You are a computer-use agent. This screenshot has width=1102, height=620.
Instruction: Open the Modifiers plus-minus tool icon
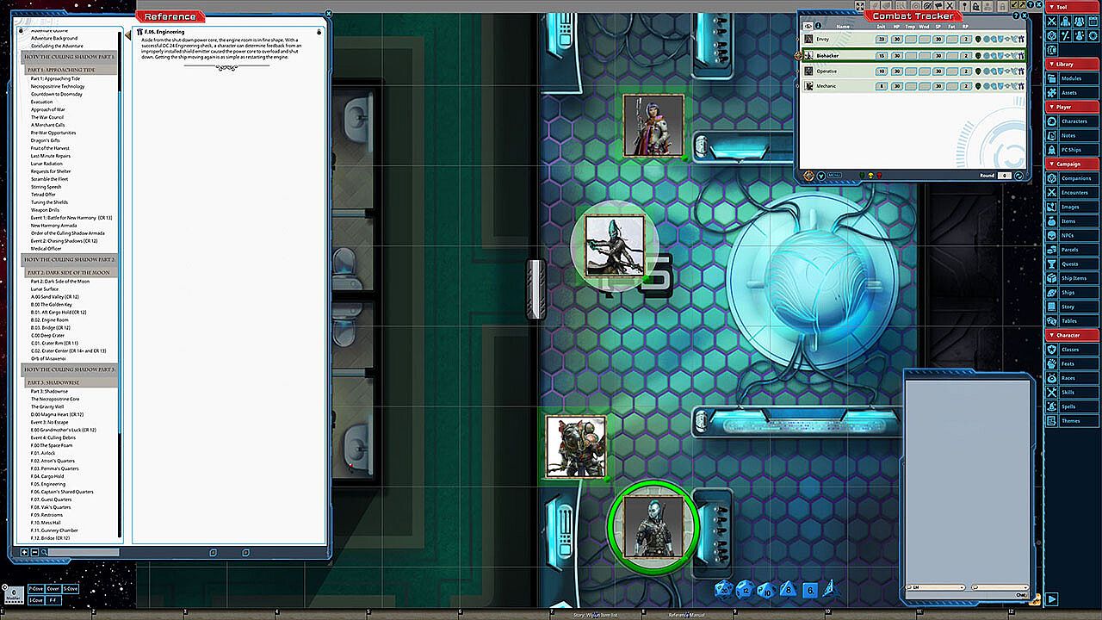click(1066, 35)
